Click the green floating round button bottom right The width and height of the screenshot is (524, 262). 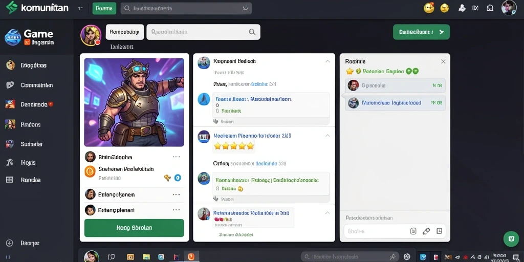pos(511,239)
